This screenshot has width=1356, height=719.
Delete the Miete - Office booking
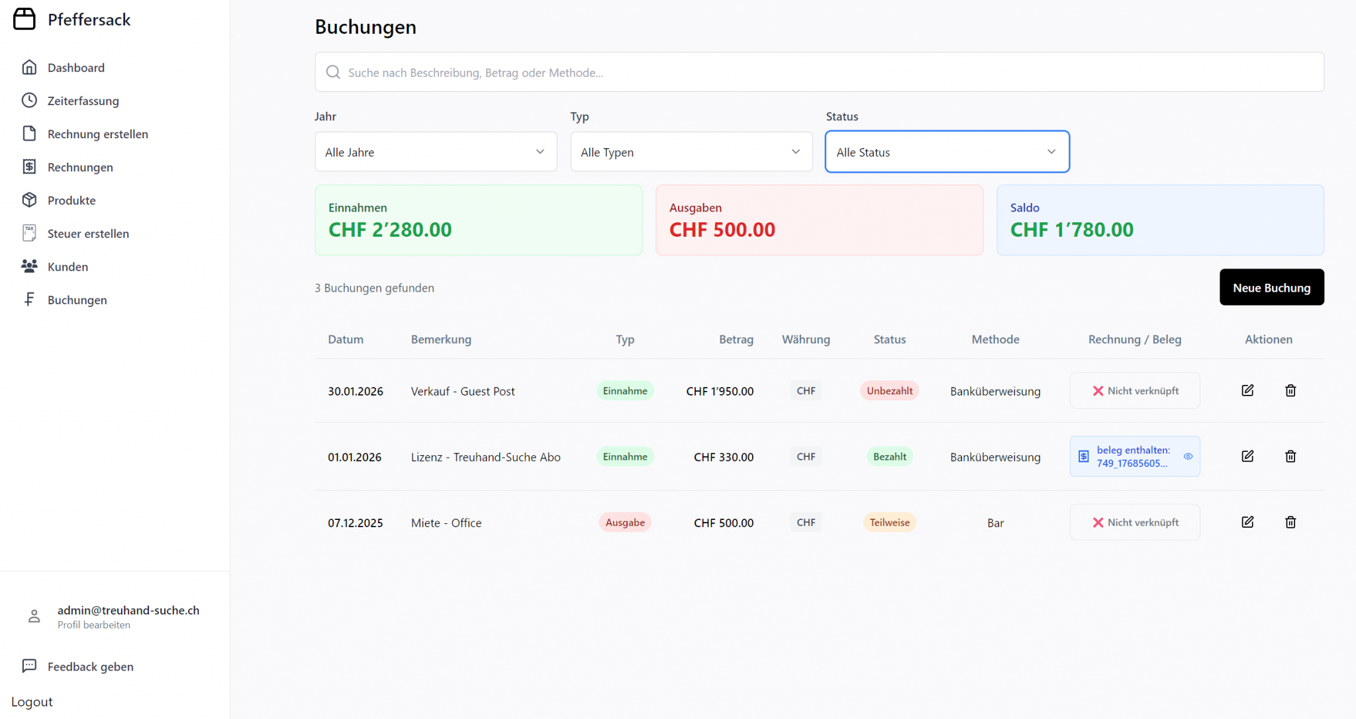(x=1290, y=522)
